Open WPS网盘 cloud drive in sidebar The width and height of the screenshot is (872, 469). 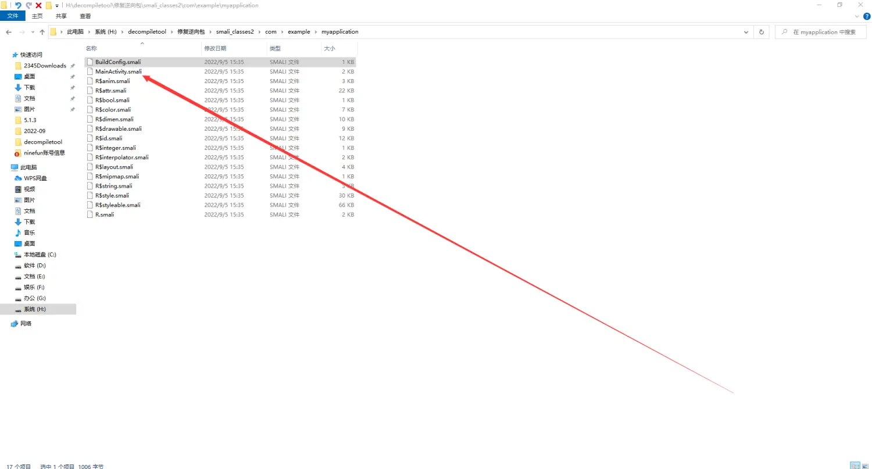tap(35, 178)
